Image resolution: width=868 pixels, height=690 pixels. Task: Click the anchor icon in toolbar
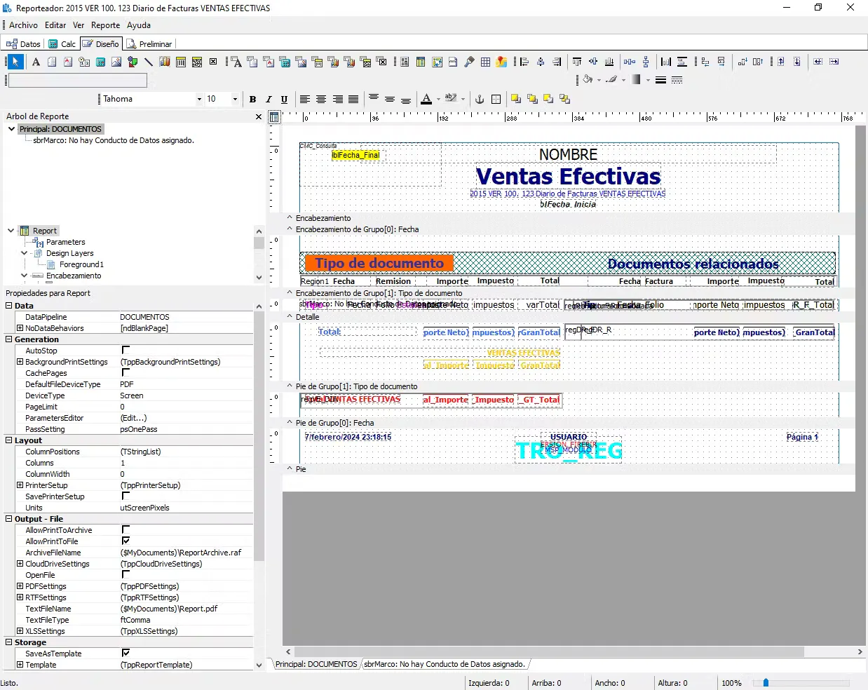tap(480, 99)
